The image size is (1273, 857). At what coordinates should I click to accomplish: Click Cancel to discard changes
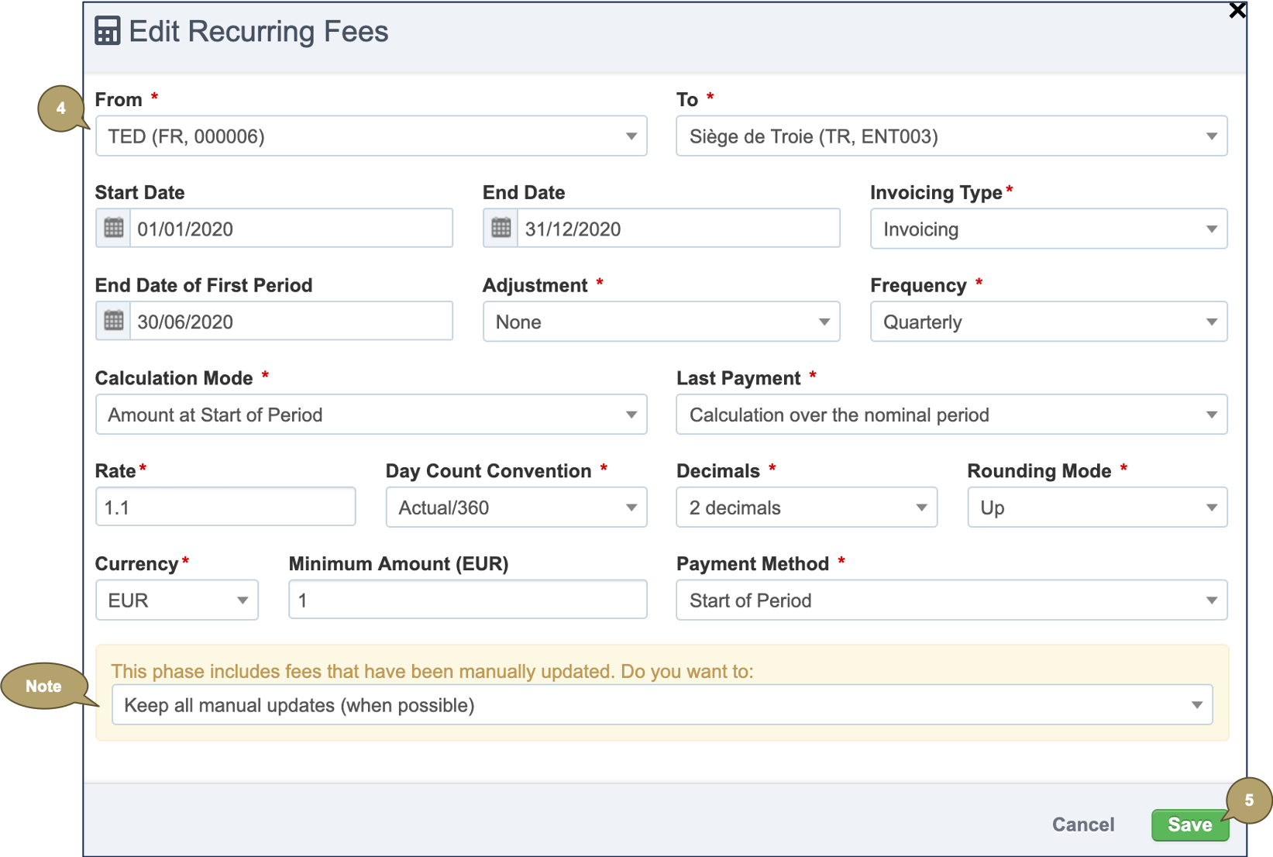[x=1082, y=824]
